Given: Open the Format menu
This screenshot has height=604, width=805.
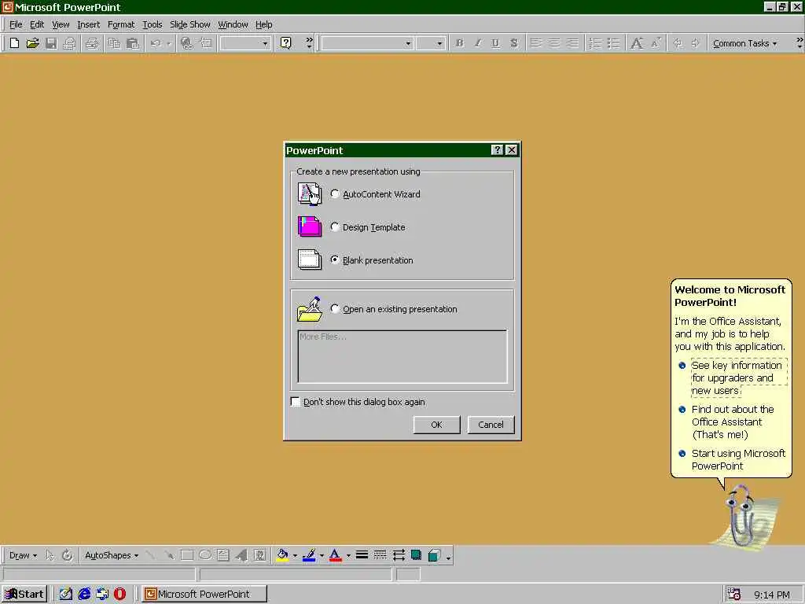Looking at the screenshot, I should point(121,24).
